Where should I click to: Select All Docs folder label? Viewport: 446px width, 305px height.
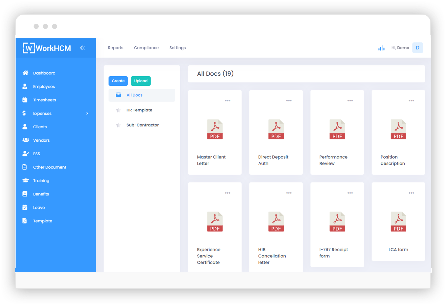tap(134, 95)
